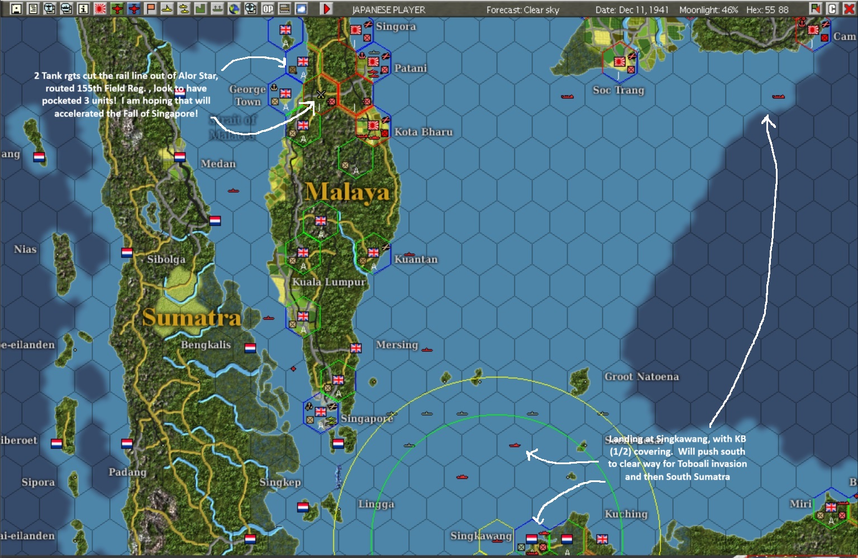
Task: Click the 'Date: Dec 11, 1941' status text
Action: [x=632, y=9]
